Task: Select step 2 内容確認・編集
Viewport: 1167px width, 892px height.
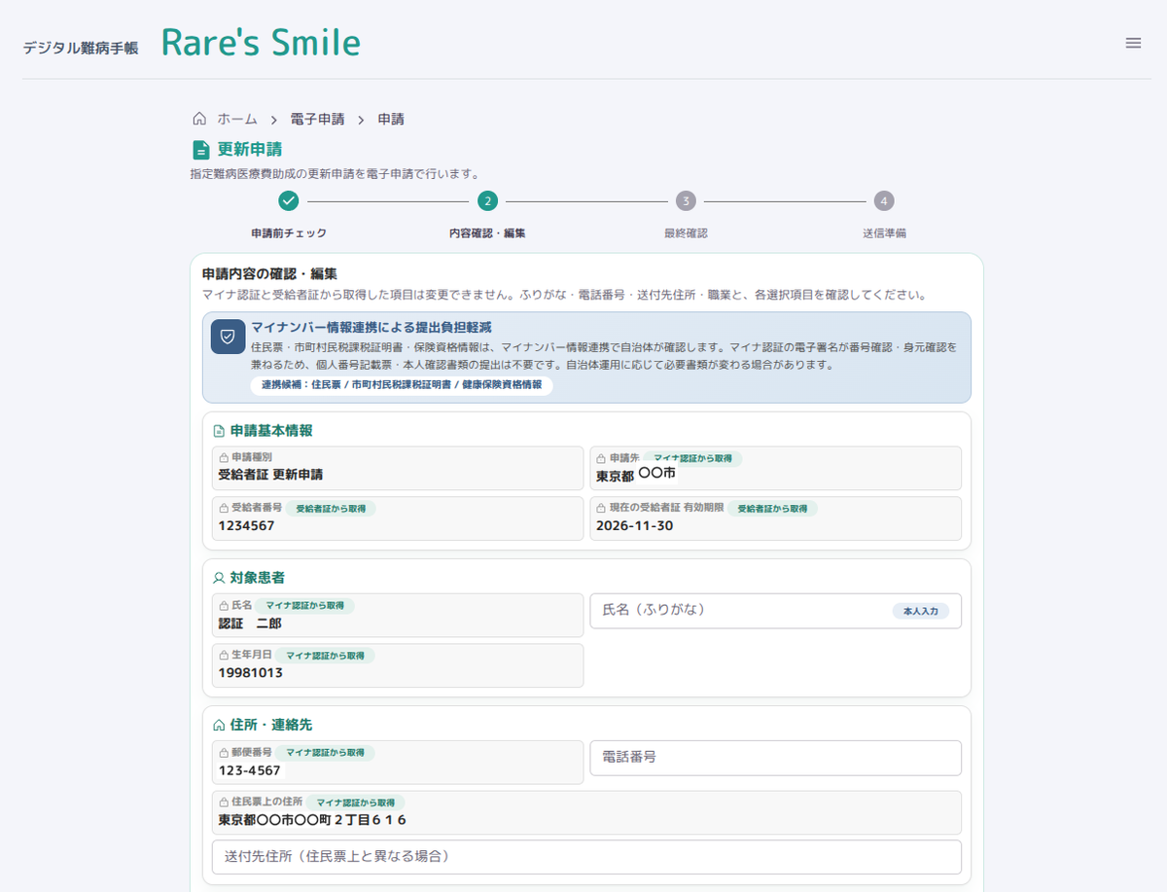Action: 487,201
